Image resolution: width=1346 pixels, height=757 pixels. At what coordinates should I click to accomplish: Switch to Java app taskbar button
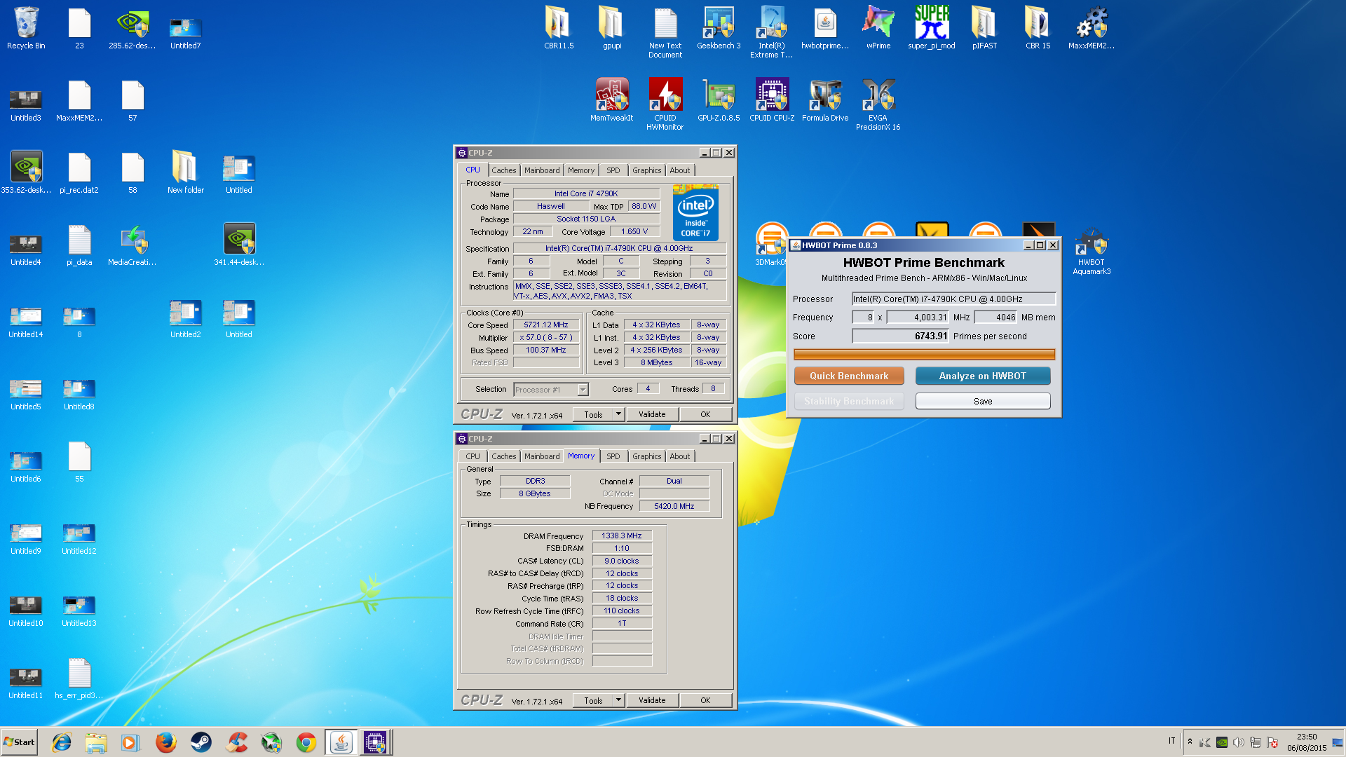click(x=341, y=742)
